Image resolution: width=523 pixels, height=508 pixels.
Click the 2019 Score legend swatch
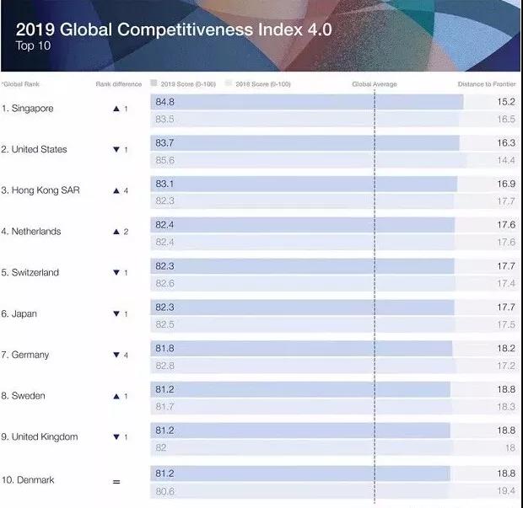[153, 84]
